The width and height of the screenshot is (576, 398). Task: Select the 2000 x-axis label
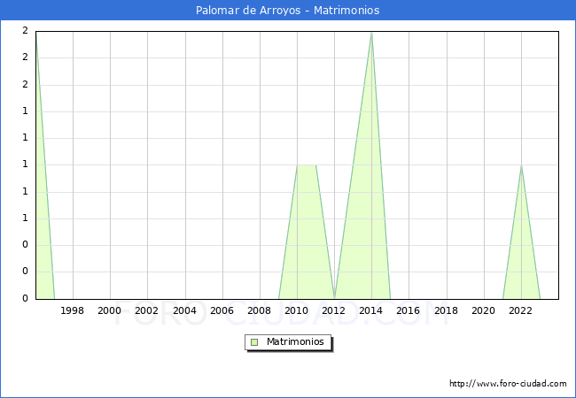point(110,310)
